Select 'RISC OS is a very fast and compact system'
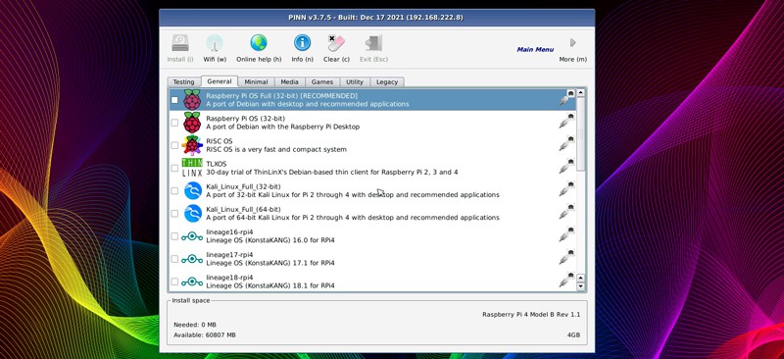 tap(276, 150)
